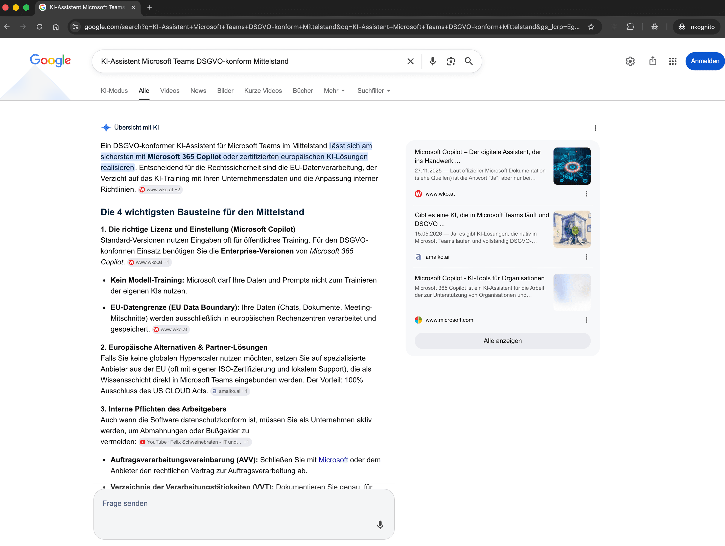
Task: Start voice search with microphone
Action: coord(433,61)
